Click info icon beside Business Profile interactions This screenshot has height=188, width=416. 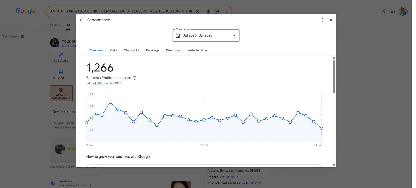[135, 78]
